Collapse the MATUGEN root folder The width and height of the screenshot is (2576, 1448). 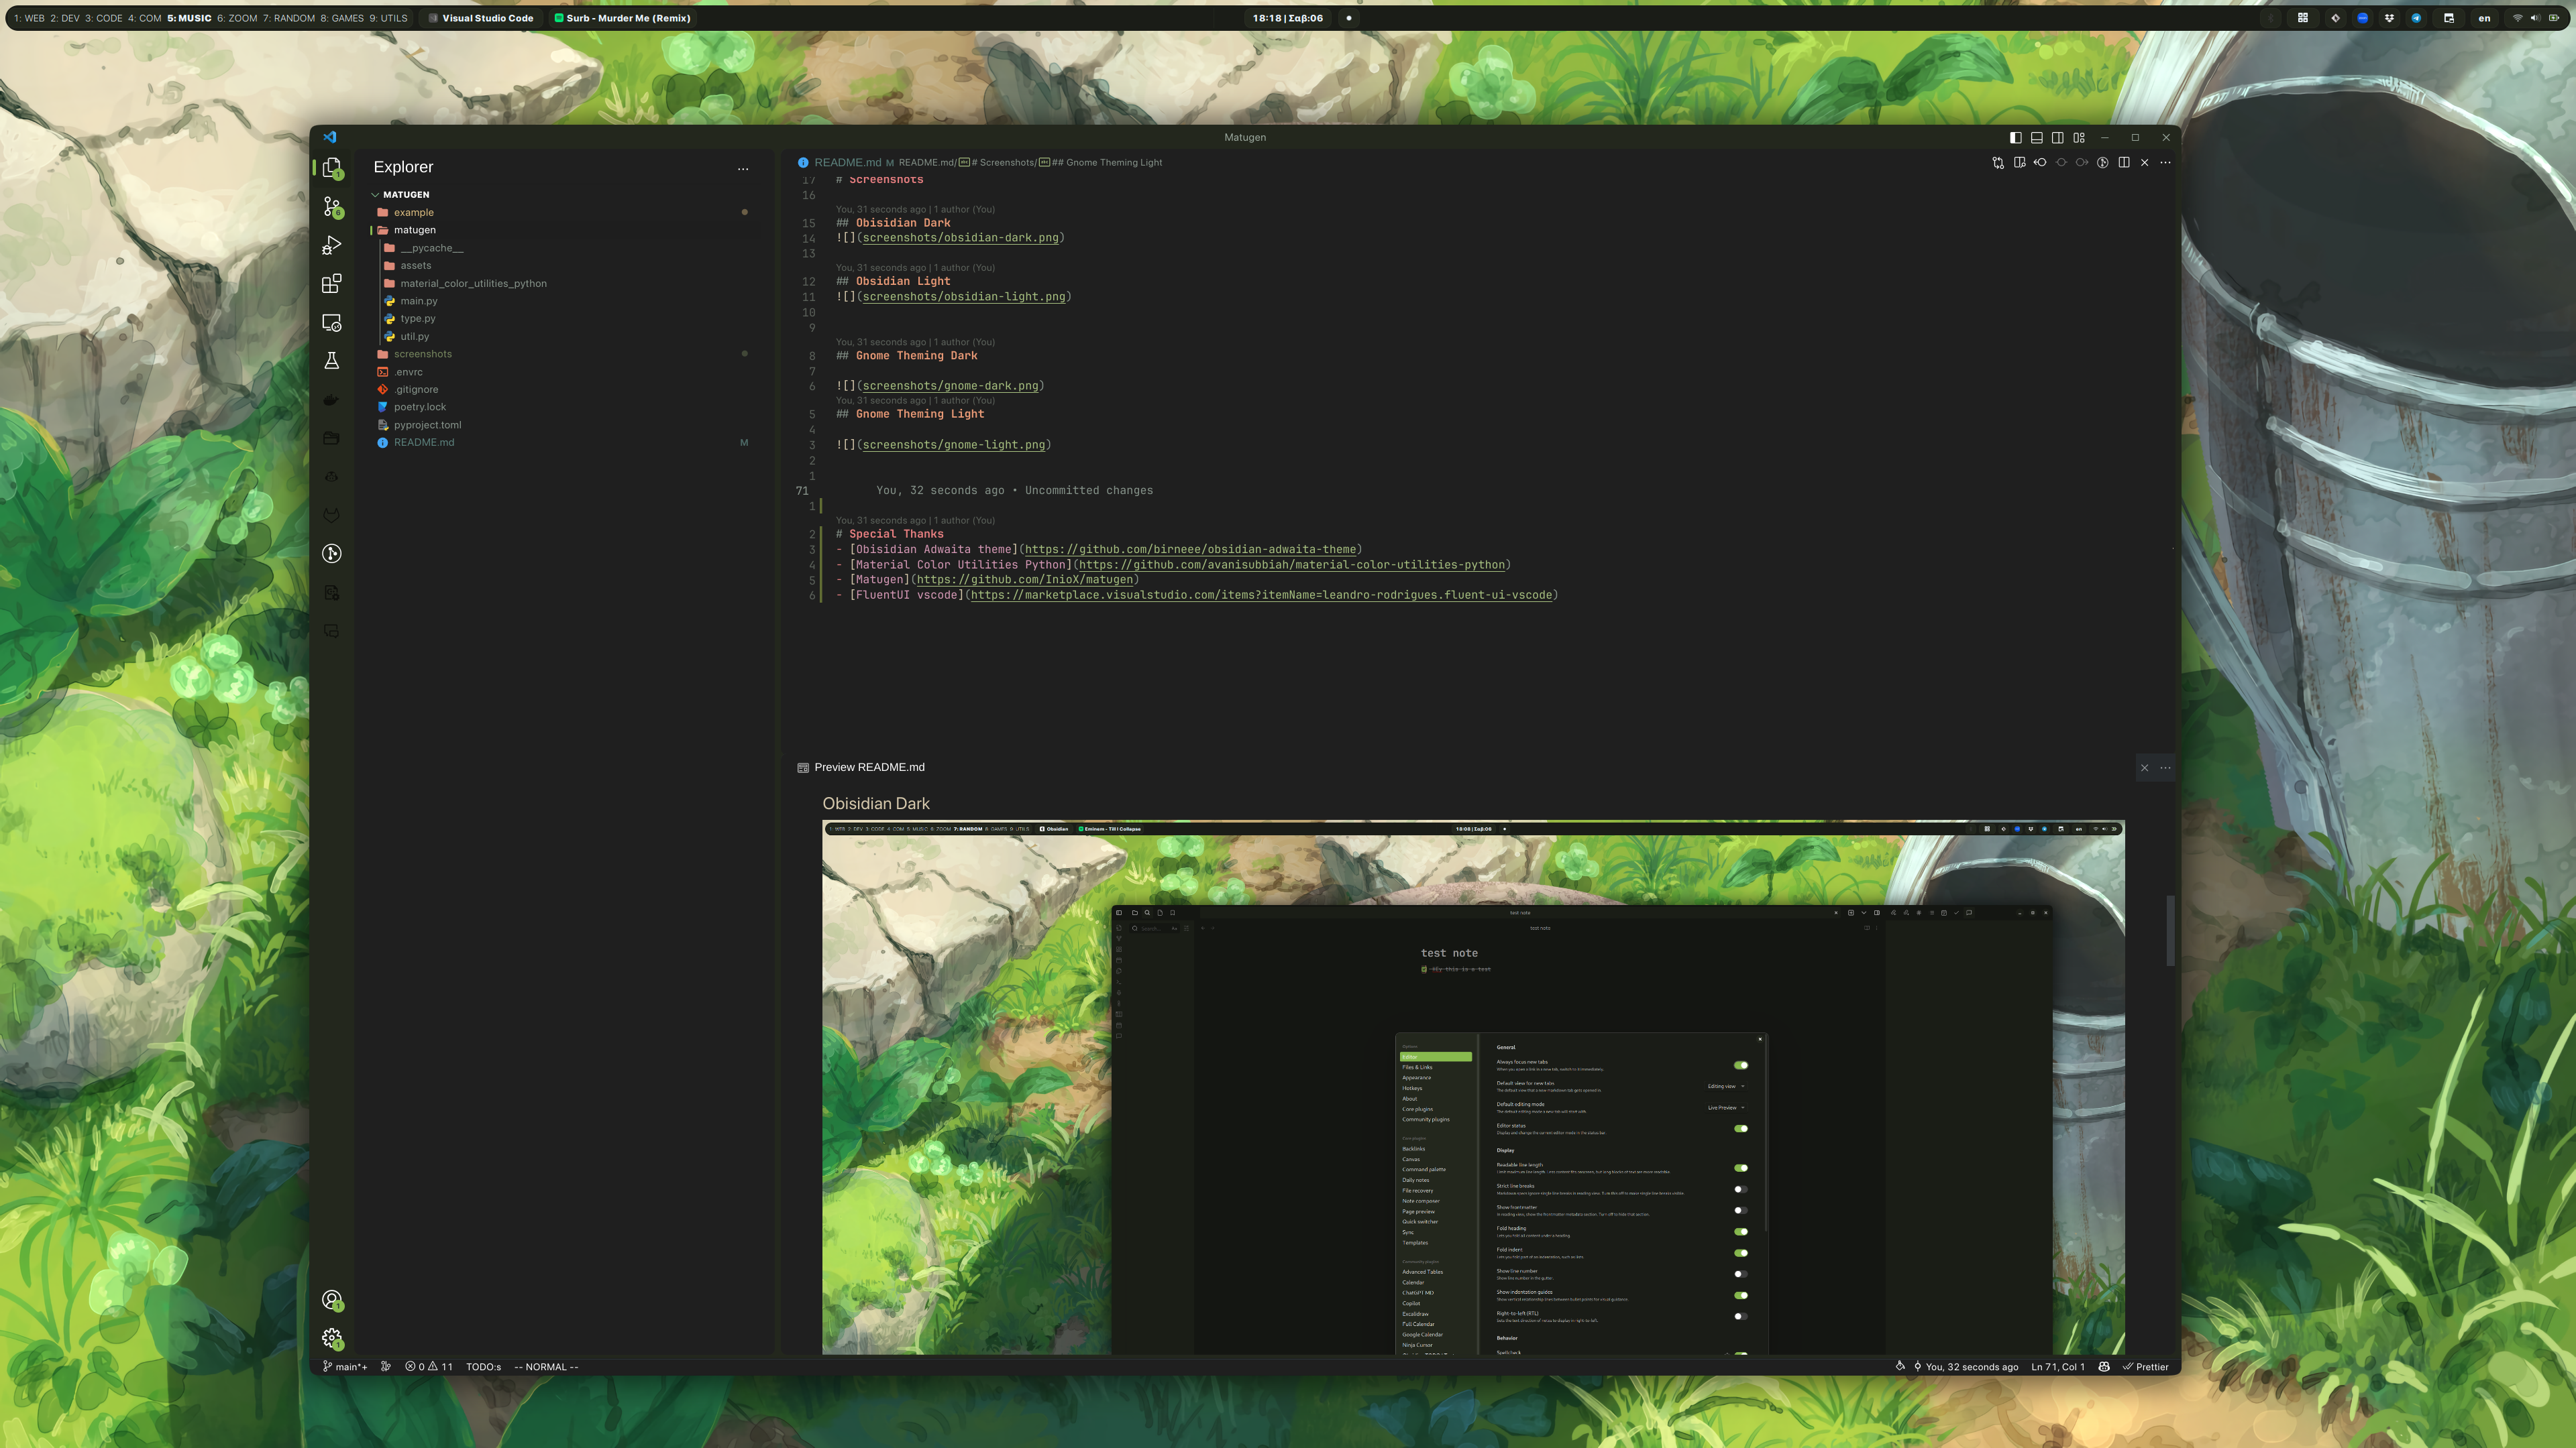pos(405,195)
